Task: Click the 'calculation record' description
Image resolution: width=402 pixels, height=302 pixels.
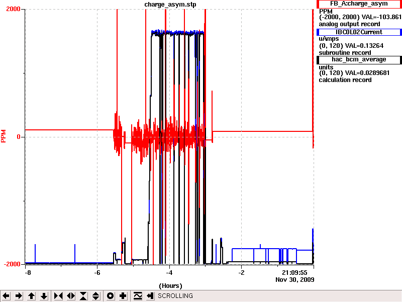Action: coord(345,80)
